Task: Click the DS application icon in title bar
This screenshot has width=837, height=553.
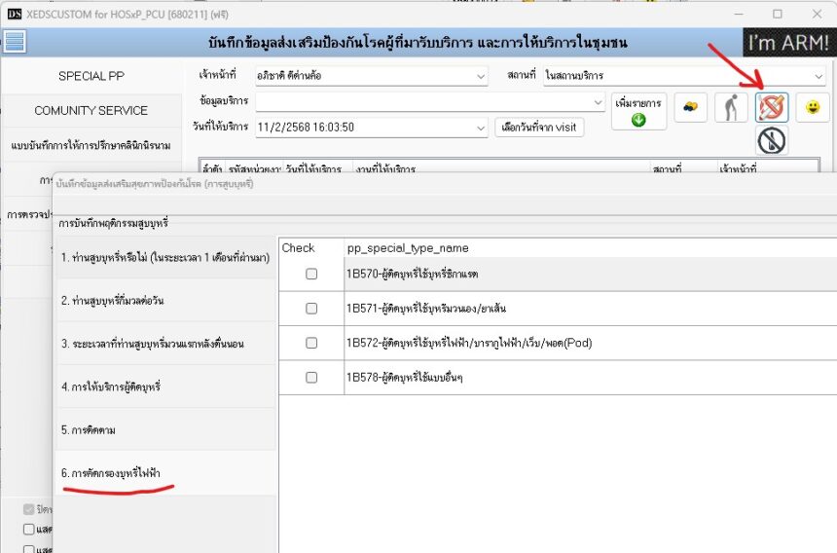Action: tap(14, 14)
